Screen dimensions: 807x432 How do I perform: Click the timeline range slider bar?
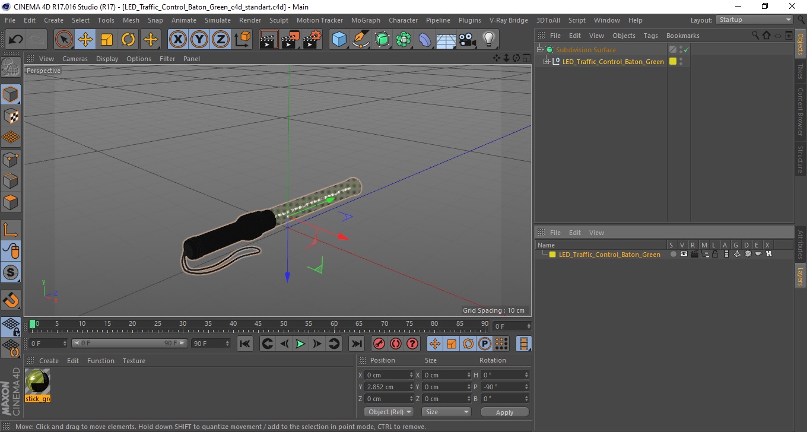click(x=129, y=343)
